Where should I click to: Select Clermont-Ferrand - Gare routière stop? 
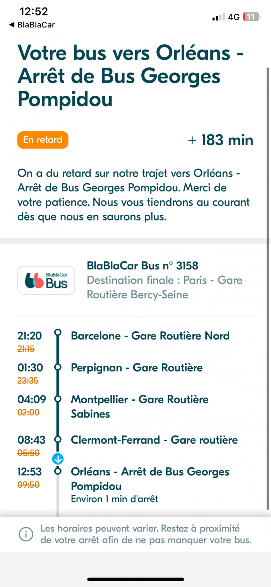(x=154, y=440)
